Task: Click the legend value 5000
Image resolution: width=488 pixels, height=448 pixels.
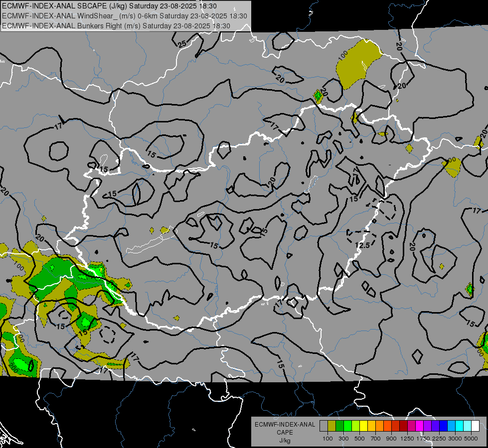Action: point(471,439)
